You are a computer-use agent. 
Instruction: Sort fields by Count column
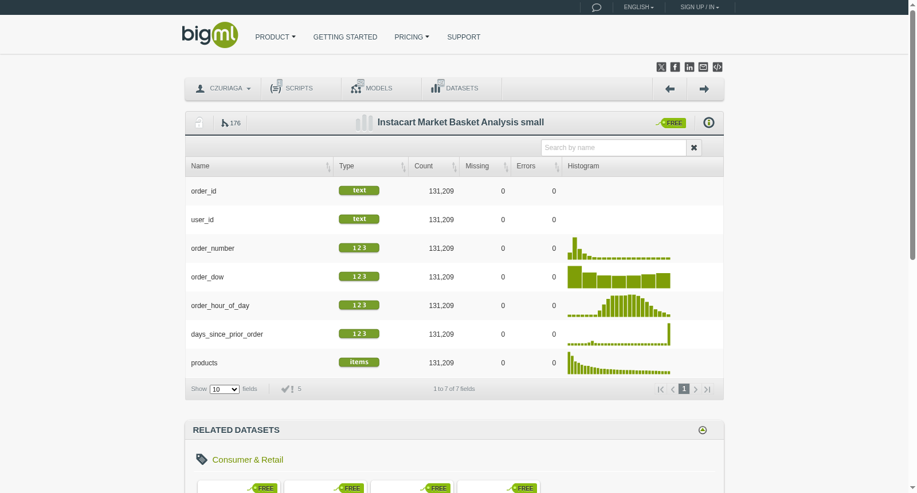click(x=434, y=167)
